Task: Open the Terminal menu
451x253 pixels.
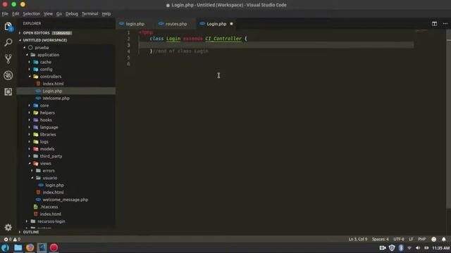Action: click(x=89, y=14)
